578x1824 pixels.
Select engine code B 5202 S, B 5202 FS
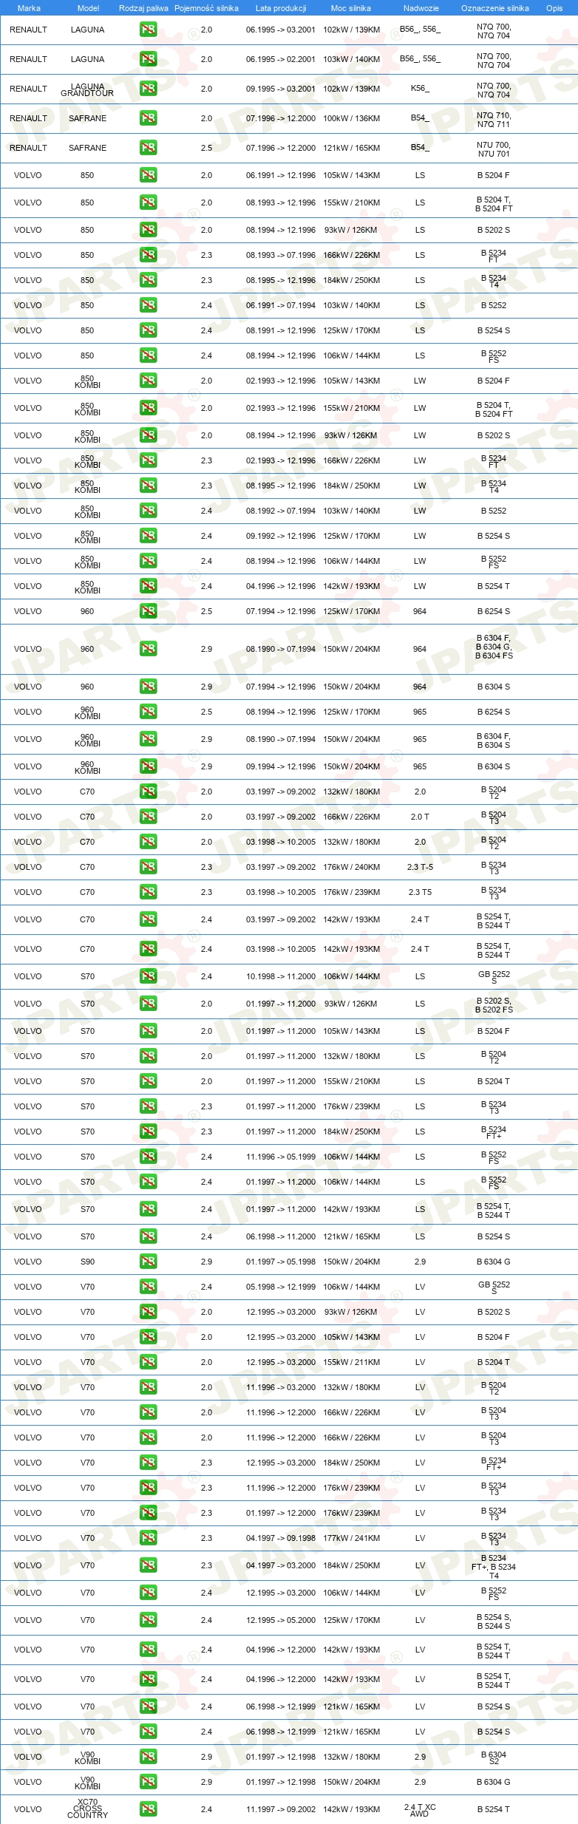click(494, 1005)
